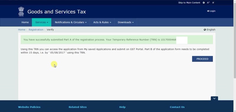Image resolution: width=236 pixels, height=112 pixels.
Task: Open the English language selector
Action: (x=209, y=30)
